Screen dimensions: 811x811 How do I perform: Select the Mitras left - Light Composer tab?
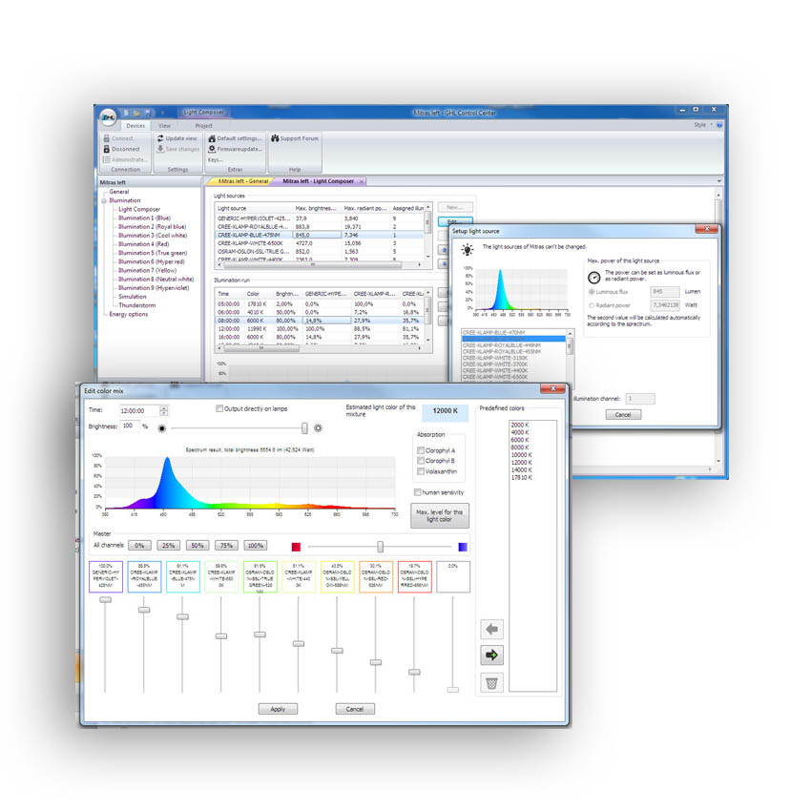tap(318, 181)
